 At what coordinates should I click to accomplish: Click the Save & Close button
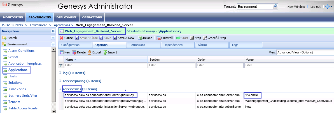tap(87, 38)
